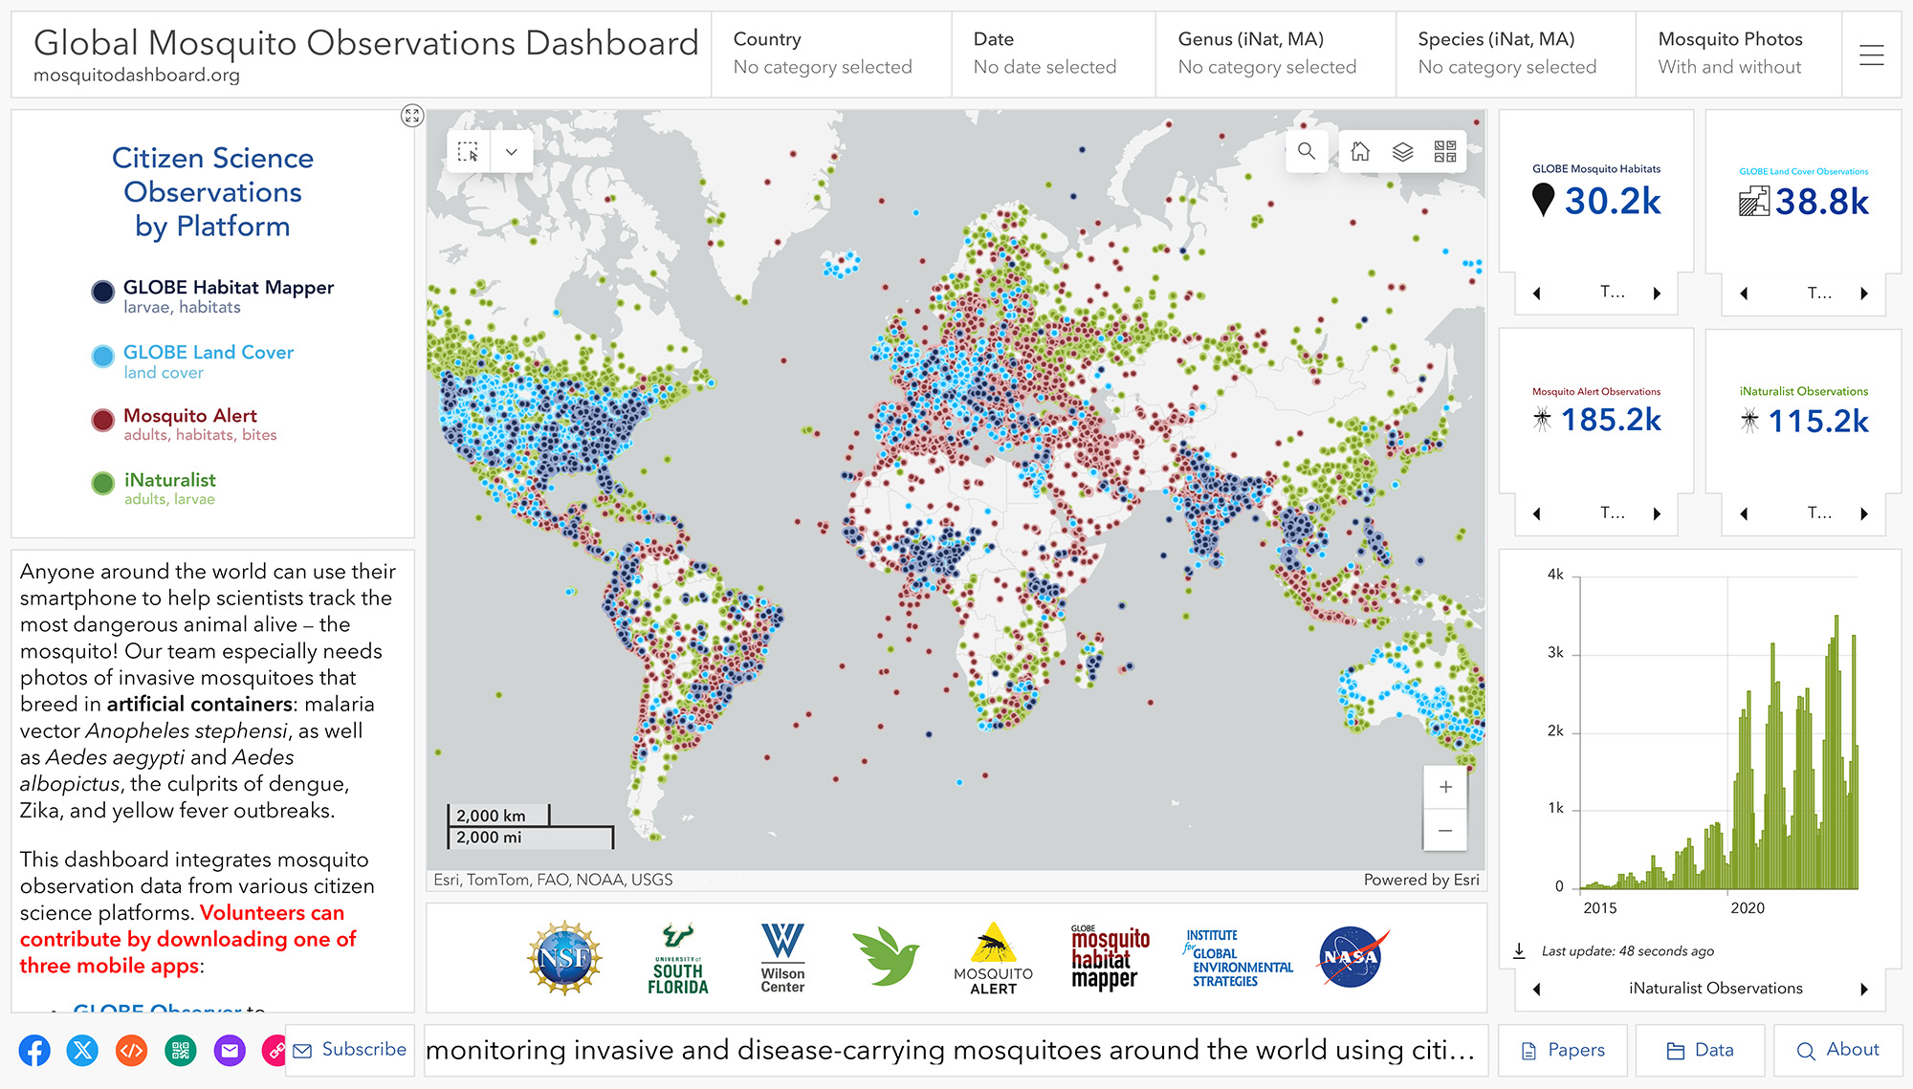1913x1089 pixels.
Task: Open the hamburger menu at top right
Action: coord(1872,55)
